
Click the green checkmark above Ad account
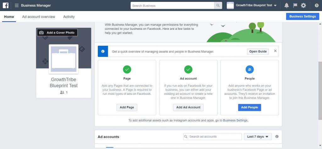point(188,69)
